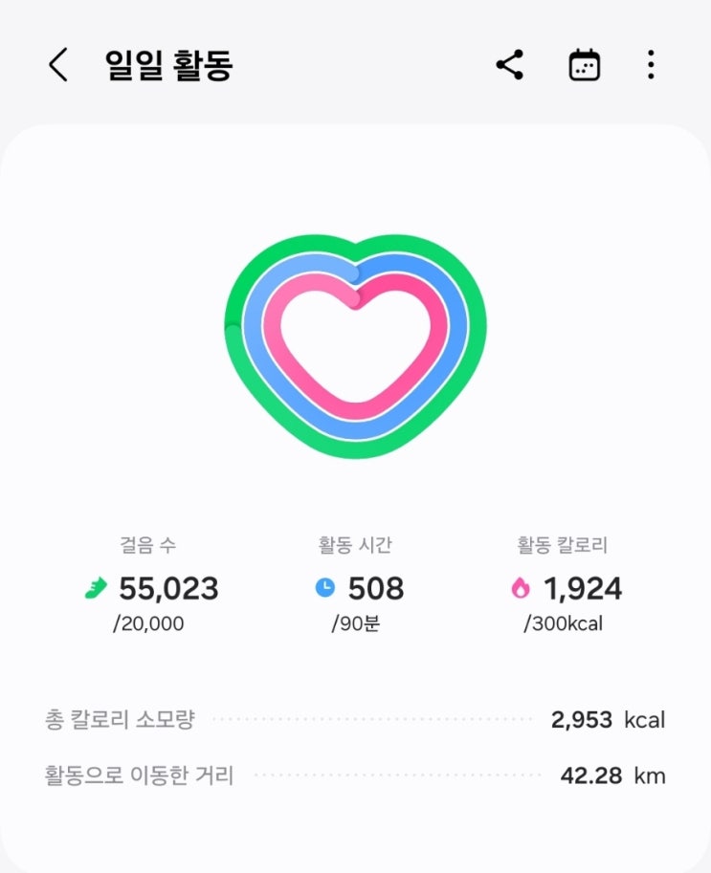Open the three-dot more options menu
The height and width of the screenshot is (873, 711).
coord(651,65)
